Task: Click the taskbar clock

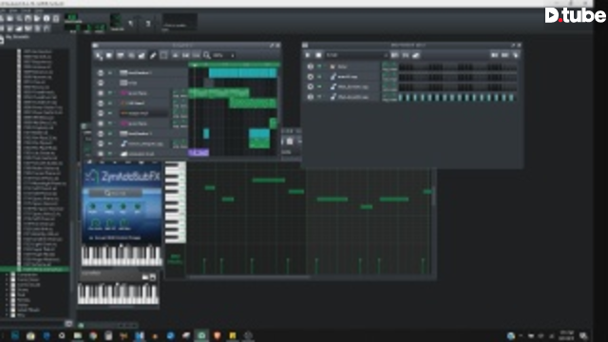Action: [567, 335]
